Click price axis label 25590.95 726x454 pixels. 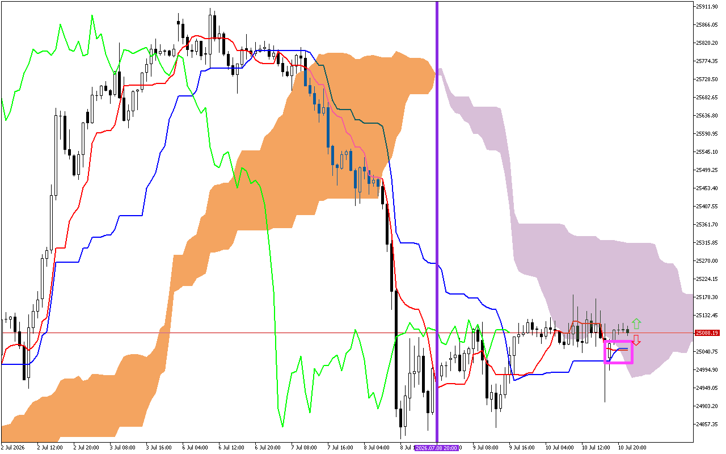(708, 133)
